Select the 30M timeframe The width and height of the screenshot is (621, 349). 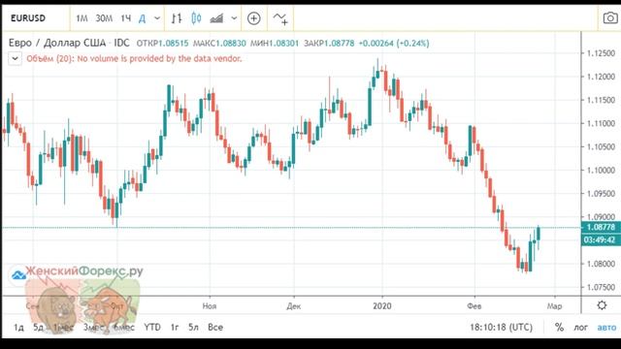104,18
